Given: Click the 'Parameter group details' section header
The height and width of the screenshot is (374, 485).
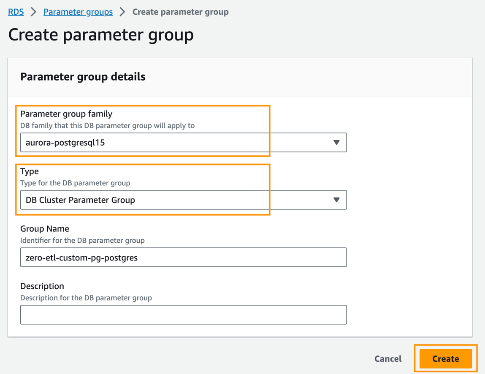Looking at the screenshot, I should click(x=83, y=77).
